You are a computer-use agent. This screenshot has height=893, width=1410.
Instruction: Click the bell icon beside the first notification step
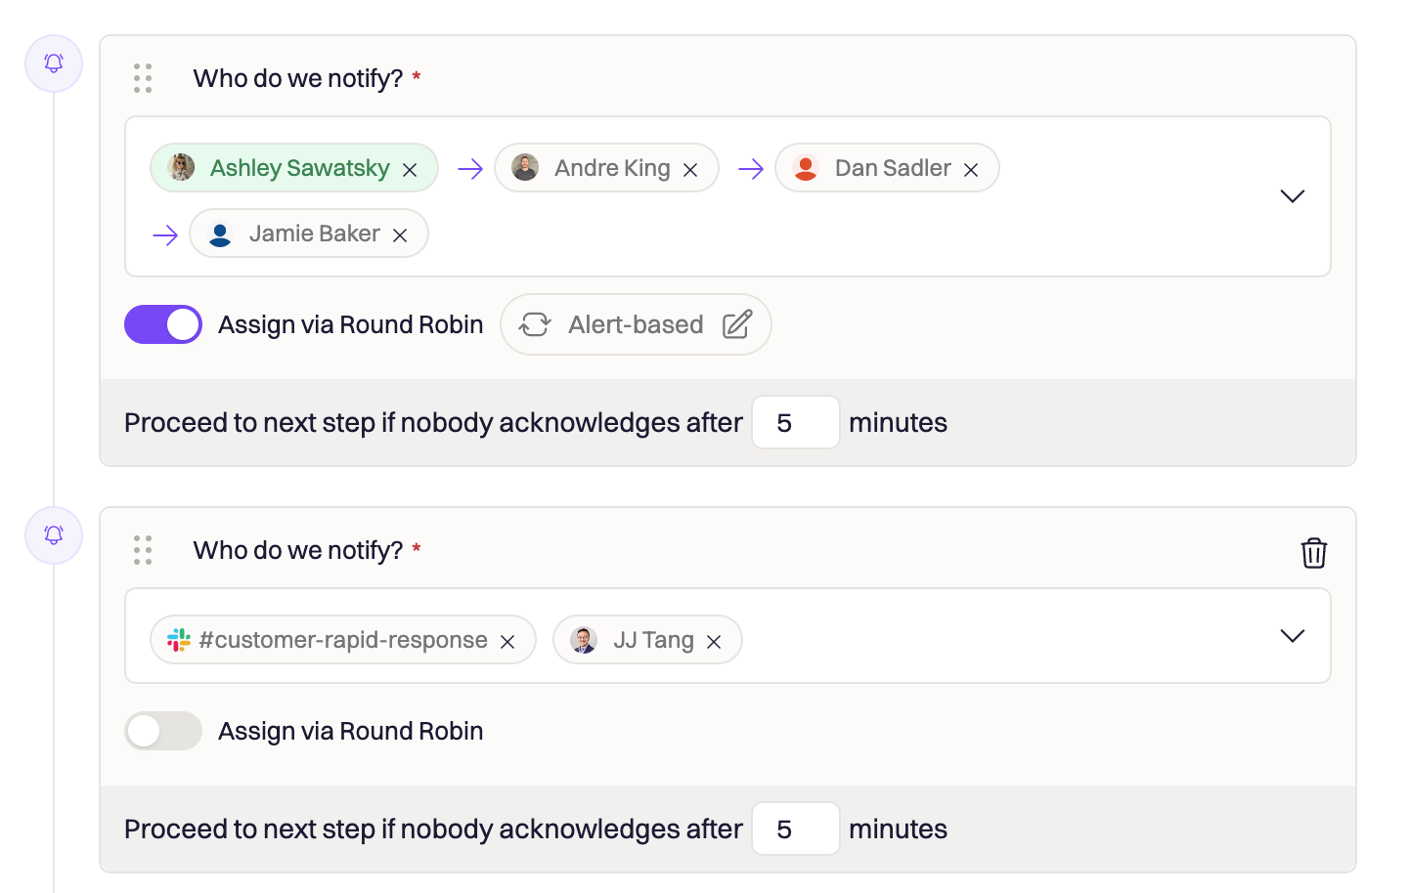(x=54, y=63)
